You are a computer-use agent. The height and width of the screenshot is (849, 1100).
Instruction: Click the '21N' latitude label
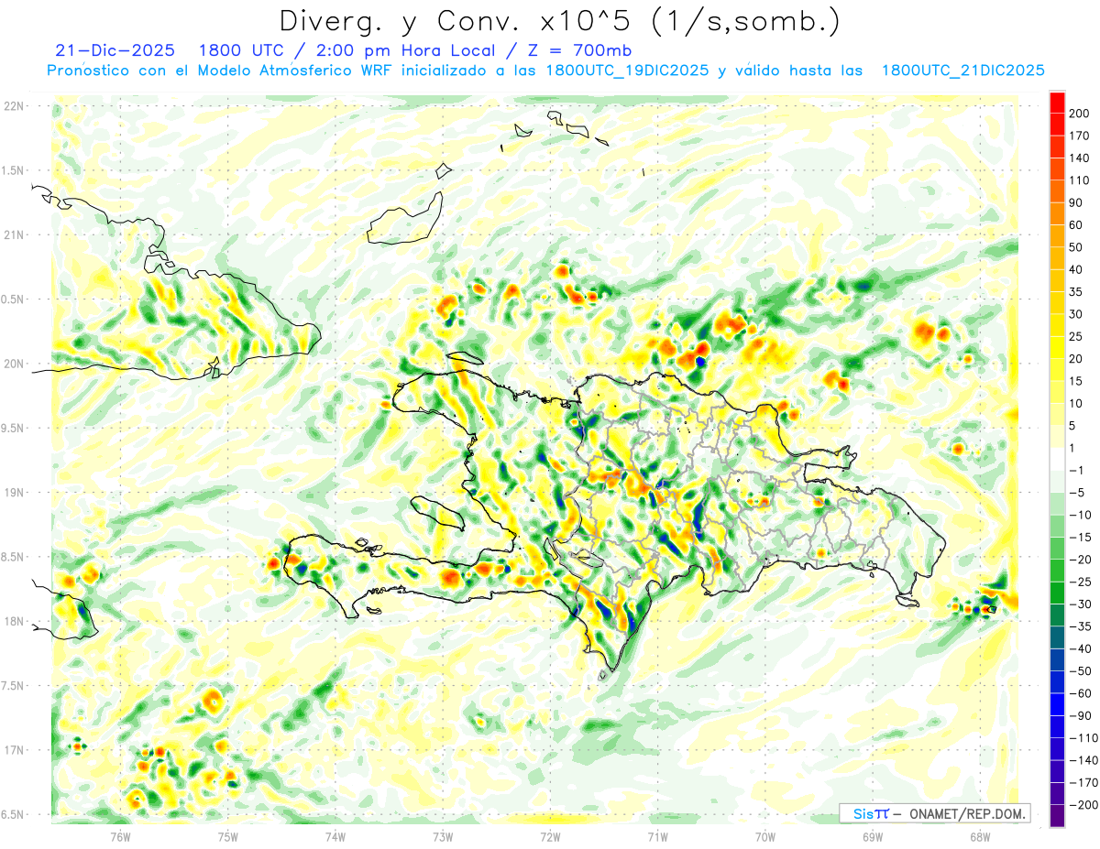click(14, 234)
